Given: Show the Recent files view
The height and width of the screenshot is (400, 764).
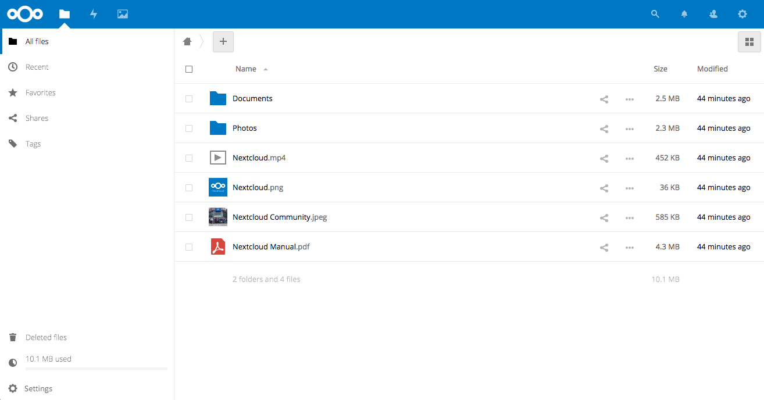Looking at the screenshot, I should point(37,67).
